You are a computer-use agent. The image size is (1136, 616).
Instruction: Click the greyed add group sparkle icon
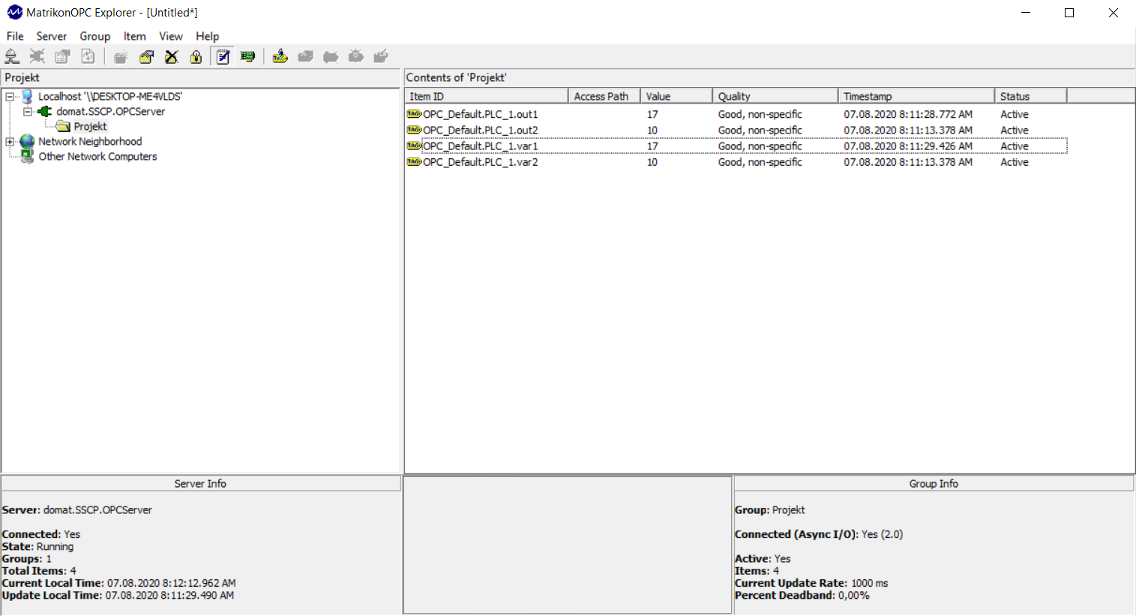point(121,56)
